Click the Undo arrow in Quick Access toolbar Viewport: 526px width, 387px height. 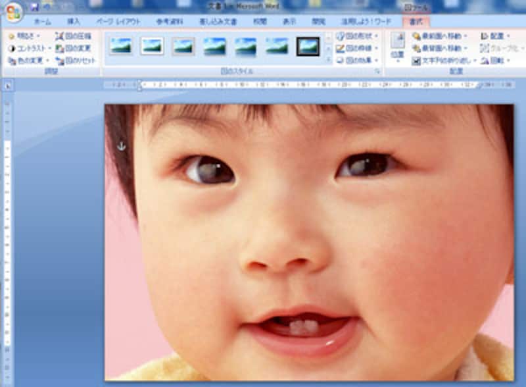[x=47, y=7]
